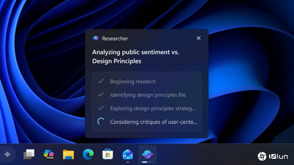This screenshot has width=294, height=165.
Task: Click the 'Exploring design principles strateg...' step
Action: click(153, 108)
